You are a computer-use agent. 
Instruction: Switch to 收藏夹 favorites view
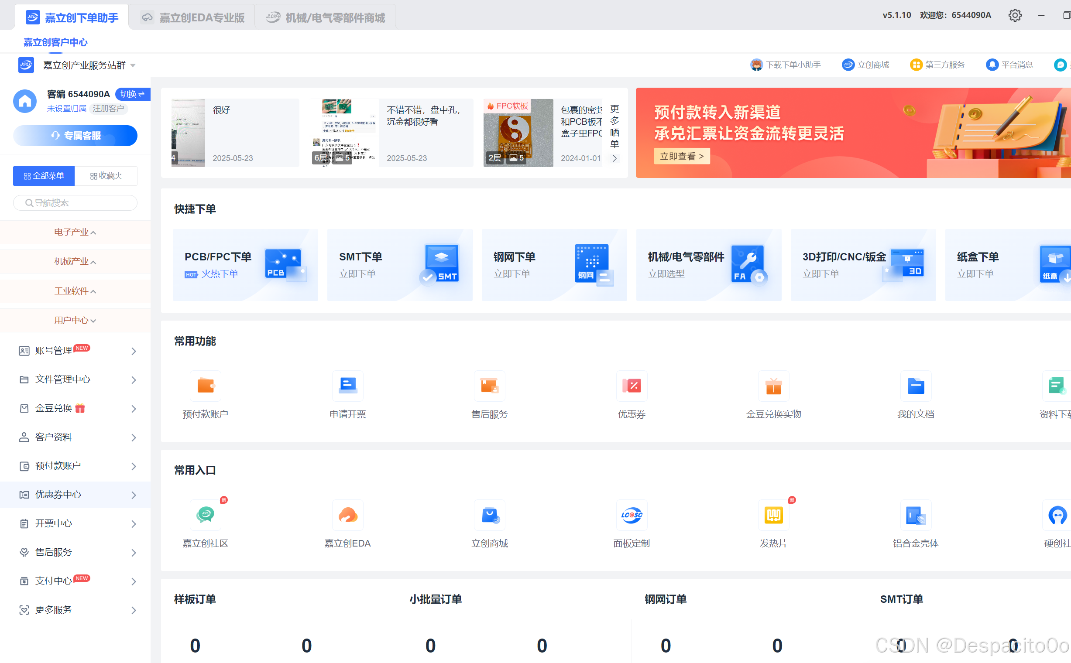coord(106,176)
